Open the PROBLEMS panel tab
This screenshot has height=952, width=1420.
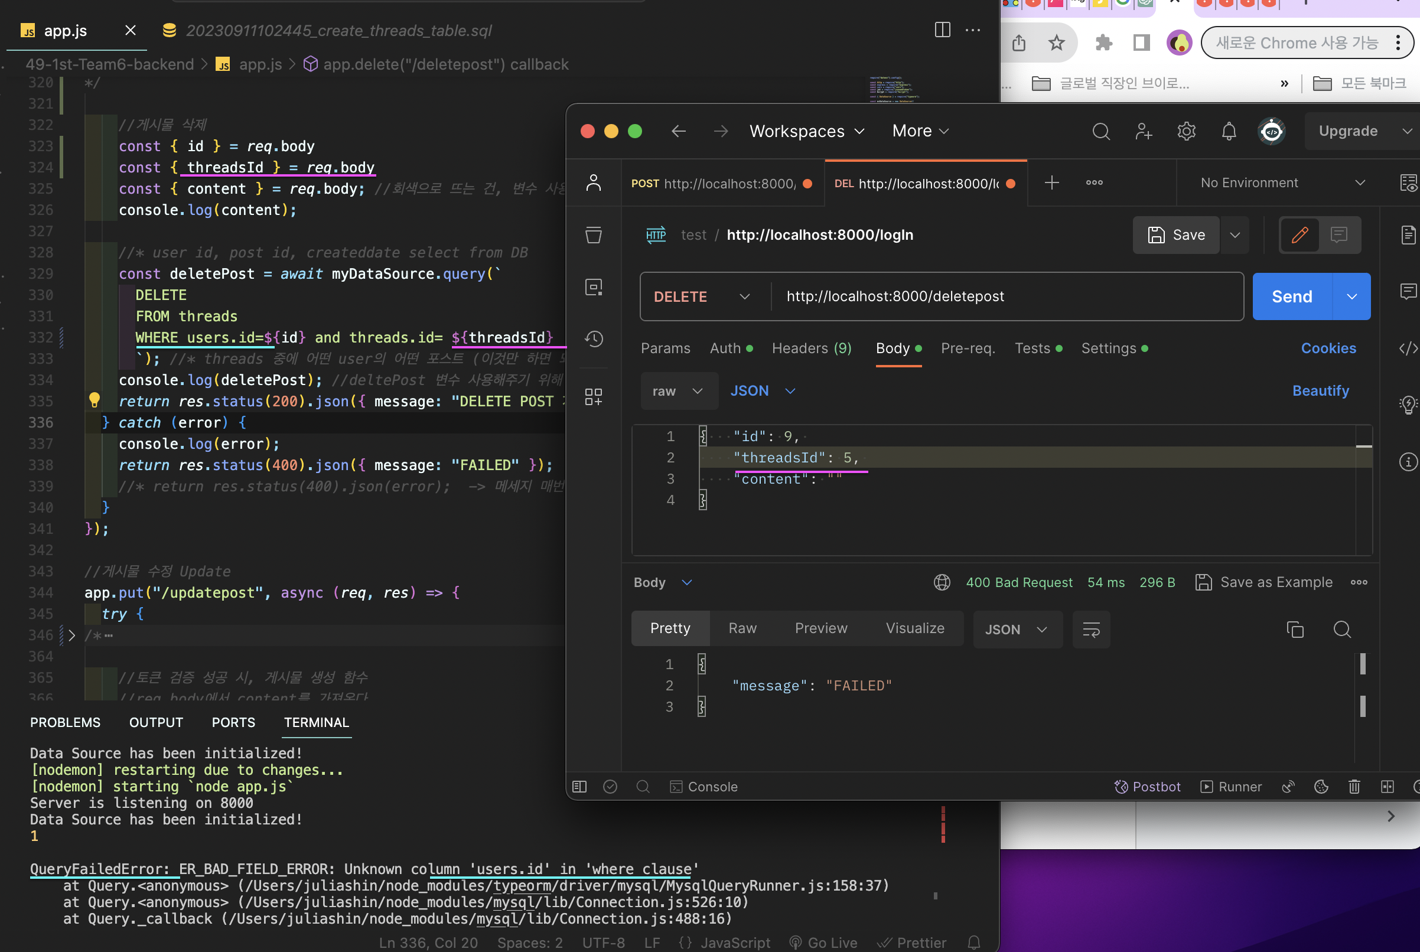click(65, 722)
